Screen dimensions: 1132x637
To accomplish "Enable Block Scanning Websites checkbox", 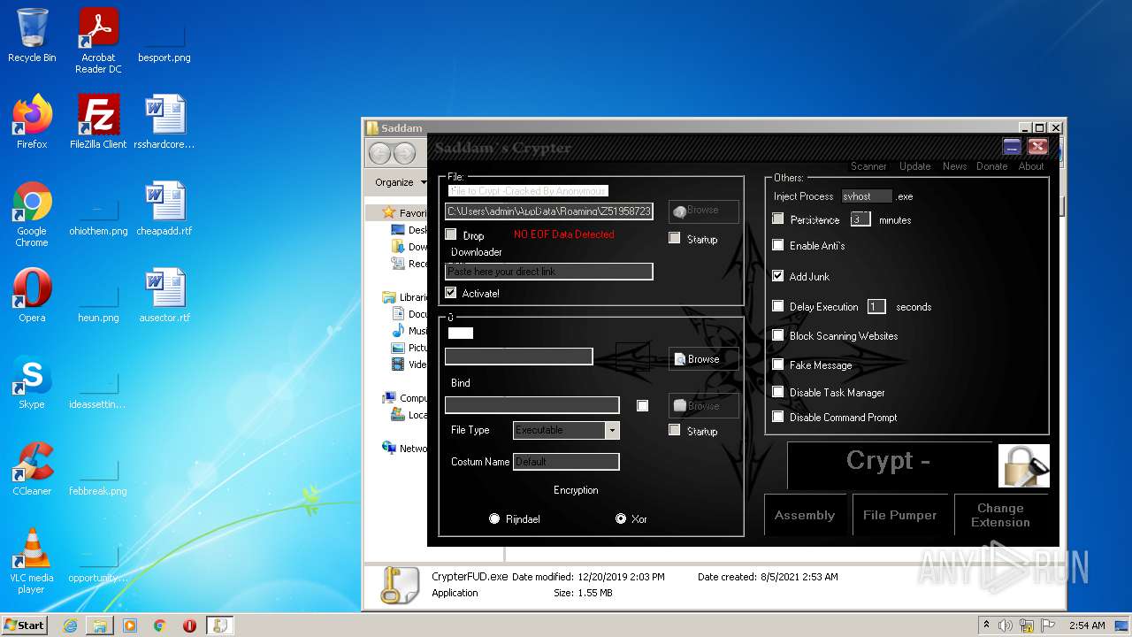I will click(x=778, y=335).
